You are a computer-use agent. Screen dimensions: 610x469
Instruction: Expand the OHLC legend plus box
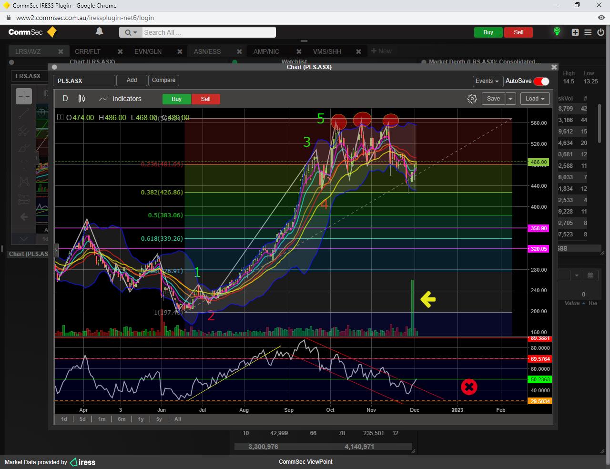(60, 117)
